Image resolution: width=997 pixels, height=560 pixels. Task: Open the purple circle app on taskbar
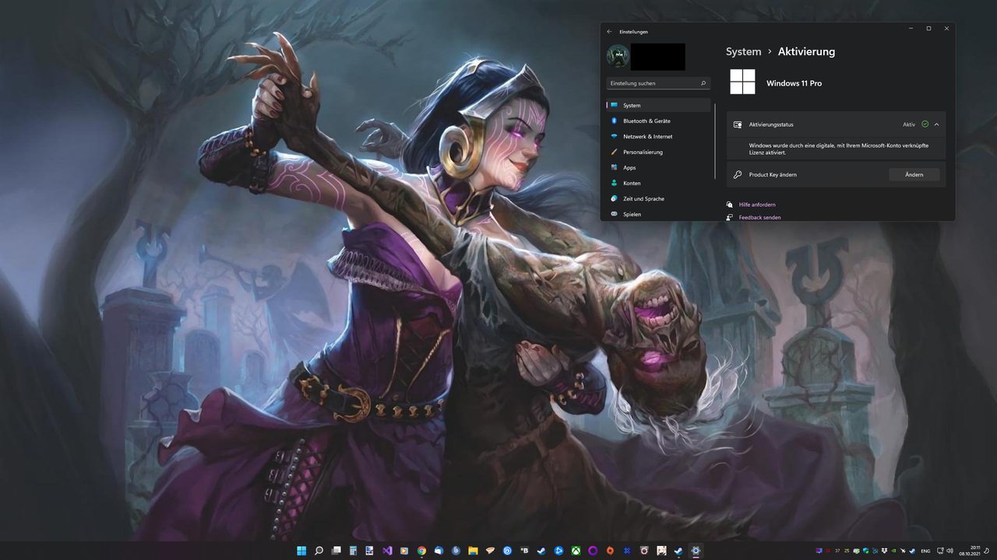point(593,551)
